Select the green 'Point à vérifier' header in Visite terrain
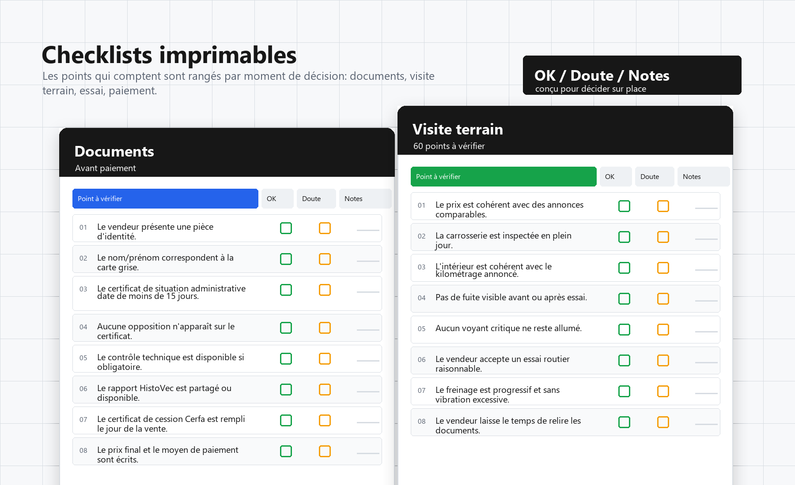795x485 pixels. (503, 176)
